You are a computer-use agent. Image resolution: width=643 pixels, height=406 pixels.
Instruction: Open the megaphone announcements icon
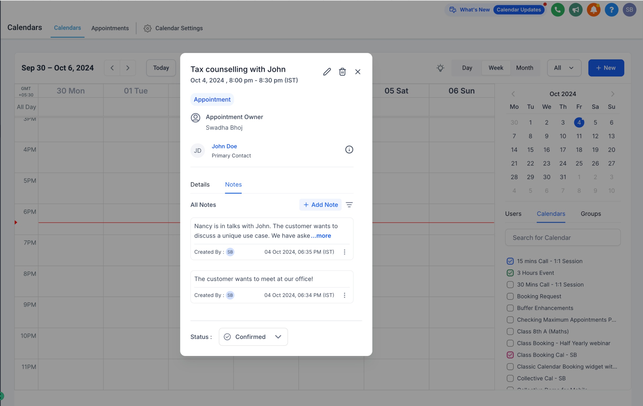576,10
